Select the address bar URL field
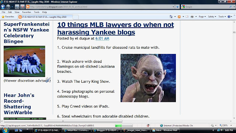236x133 pixels. tap(100, 7)
